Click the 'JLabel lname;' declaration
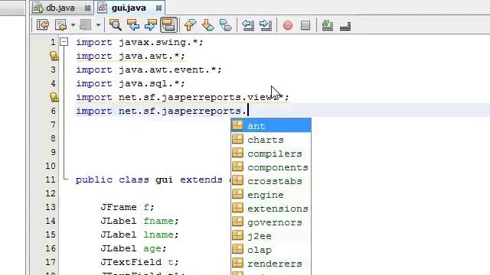The width and height of the screenshot is (490, 275). tap(139, 235)
